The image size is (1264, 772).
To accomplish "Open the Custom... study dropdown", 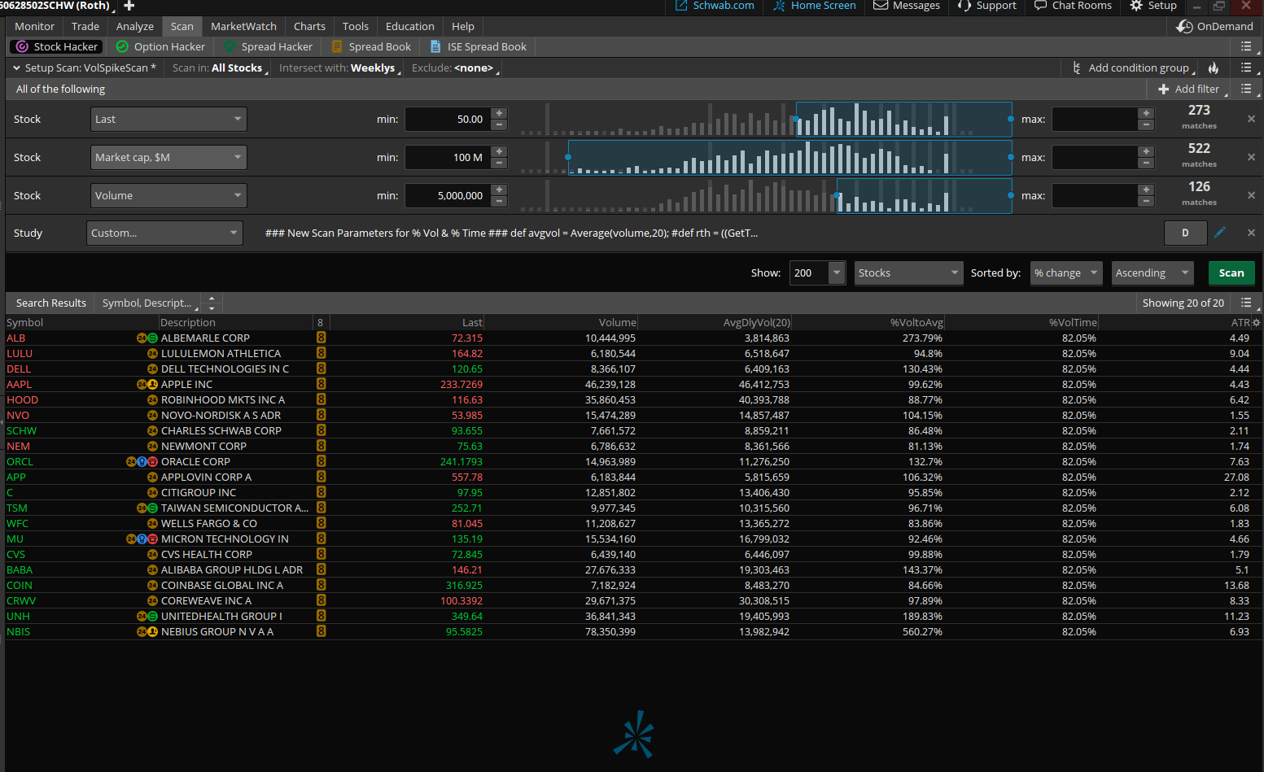I will tap(164, 233).
